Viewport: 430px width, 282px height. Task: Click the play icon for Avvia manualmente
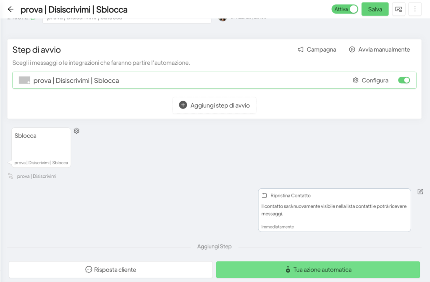pos(352,50)
